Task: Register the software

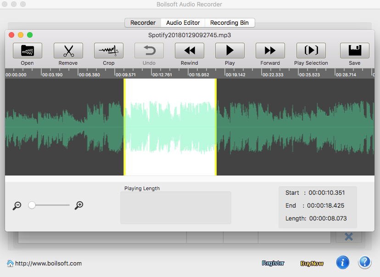Action: click(273, 263)
